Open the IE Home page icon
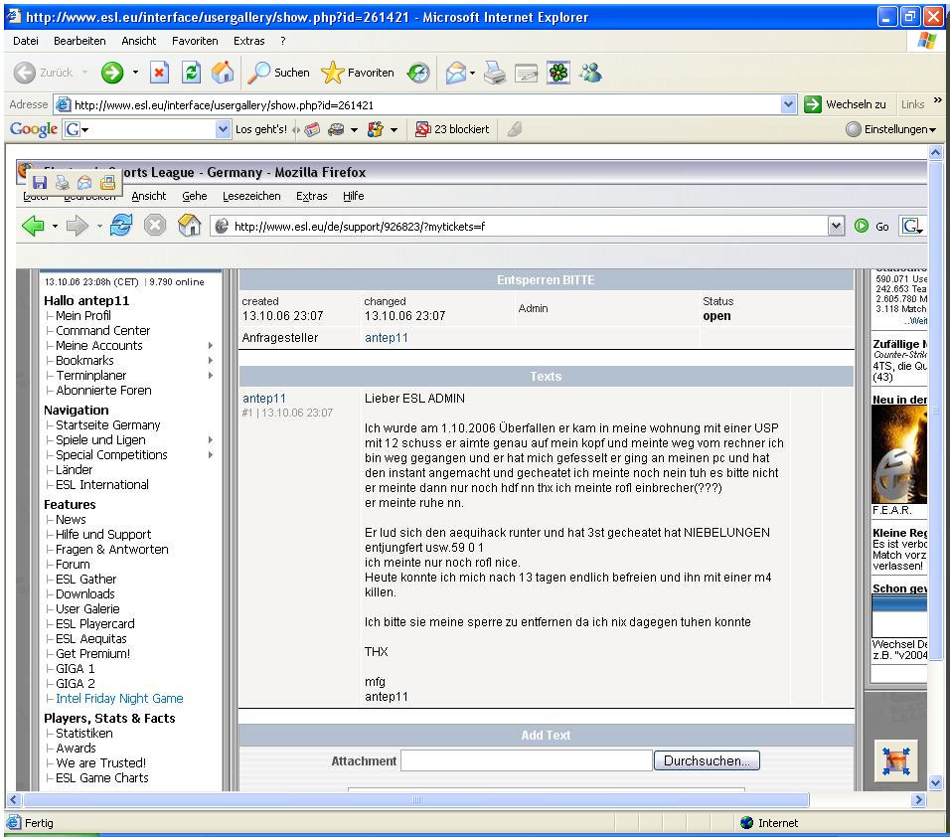The width and height of the screenshot is (950, 837). (223, 73)
